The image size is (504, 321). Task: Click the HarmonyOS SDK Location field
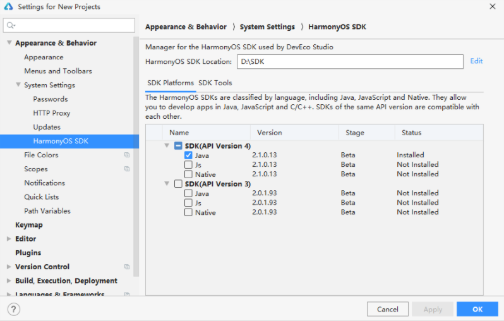point(350,61)
